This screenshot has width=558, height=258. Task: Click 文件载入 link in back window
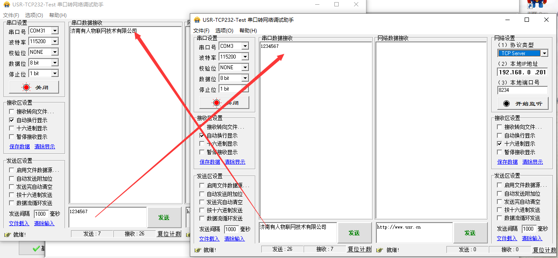coord(19,223)
